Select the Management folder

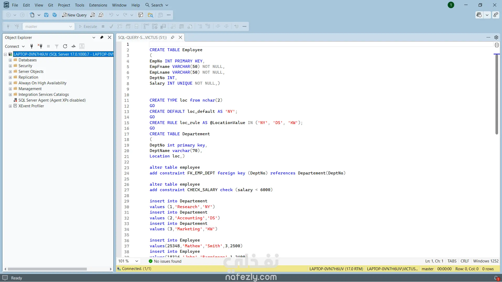coord(30,89)
